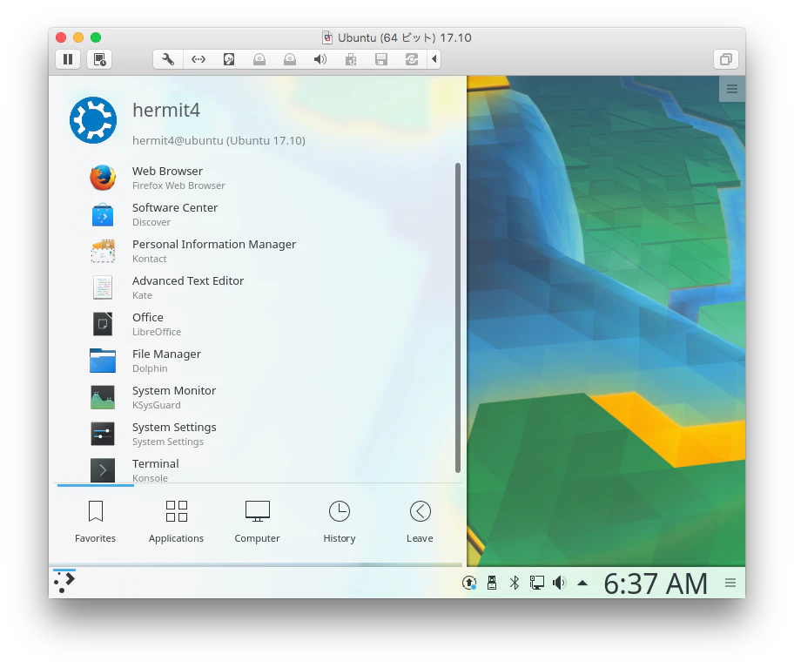Open the audio volume tray icon
Viewport: 794px width, 668px height.
[559, 583]
